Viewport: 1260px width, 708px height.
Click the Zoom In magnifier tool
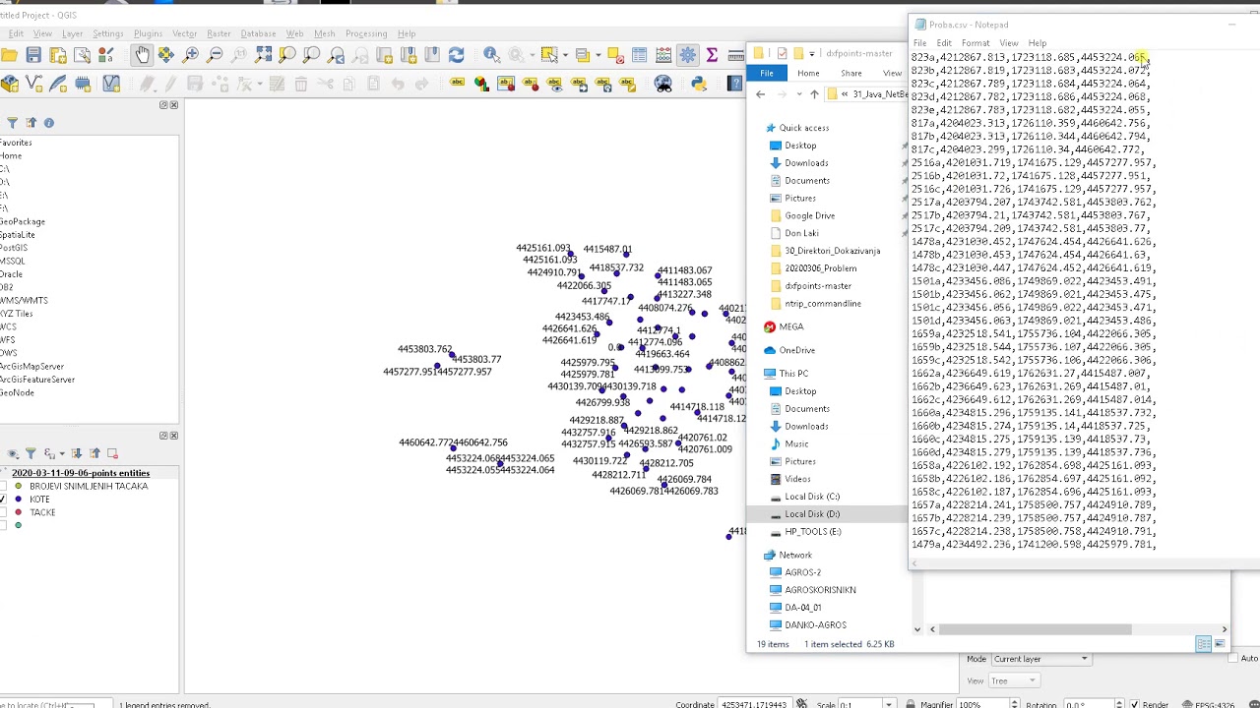point(190,55)
